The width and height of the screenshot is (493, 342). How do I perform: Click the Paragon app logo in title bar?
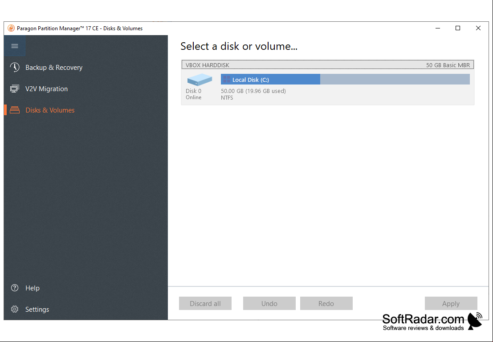(x=11, y=28)
